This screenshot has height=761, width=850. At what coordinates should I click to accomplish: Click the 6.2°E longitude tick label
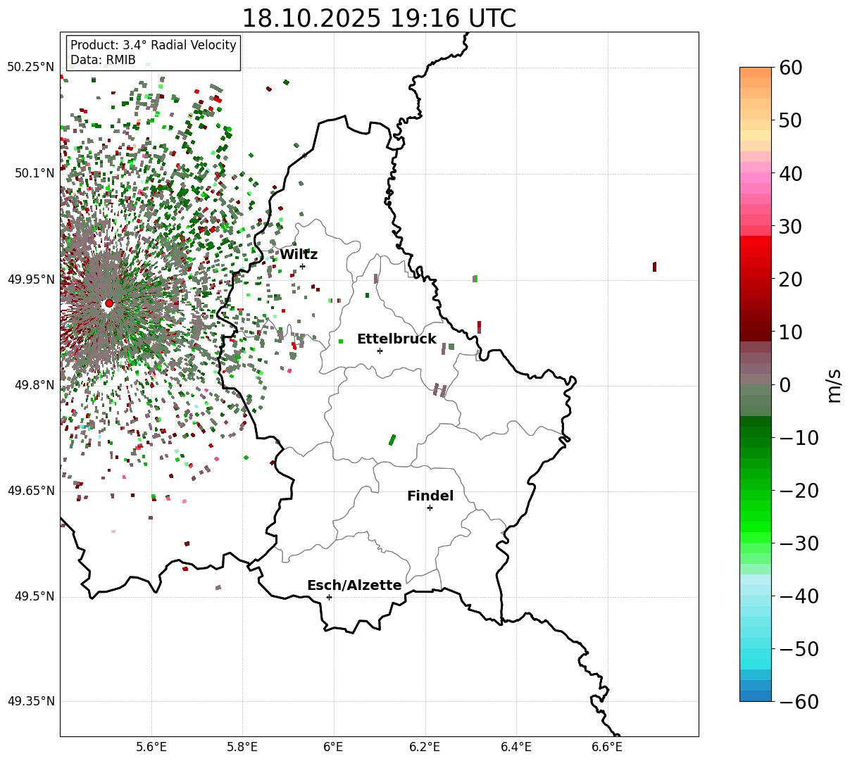click(x=425, y=747)
